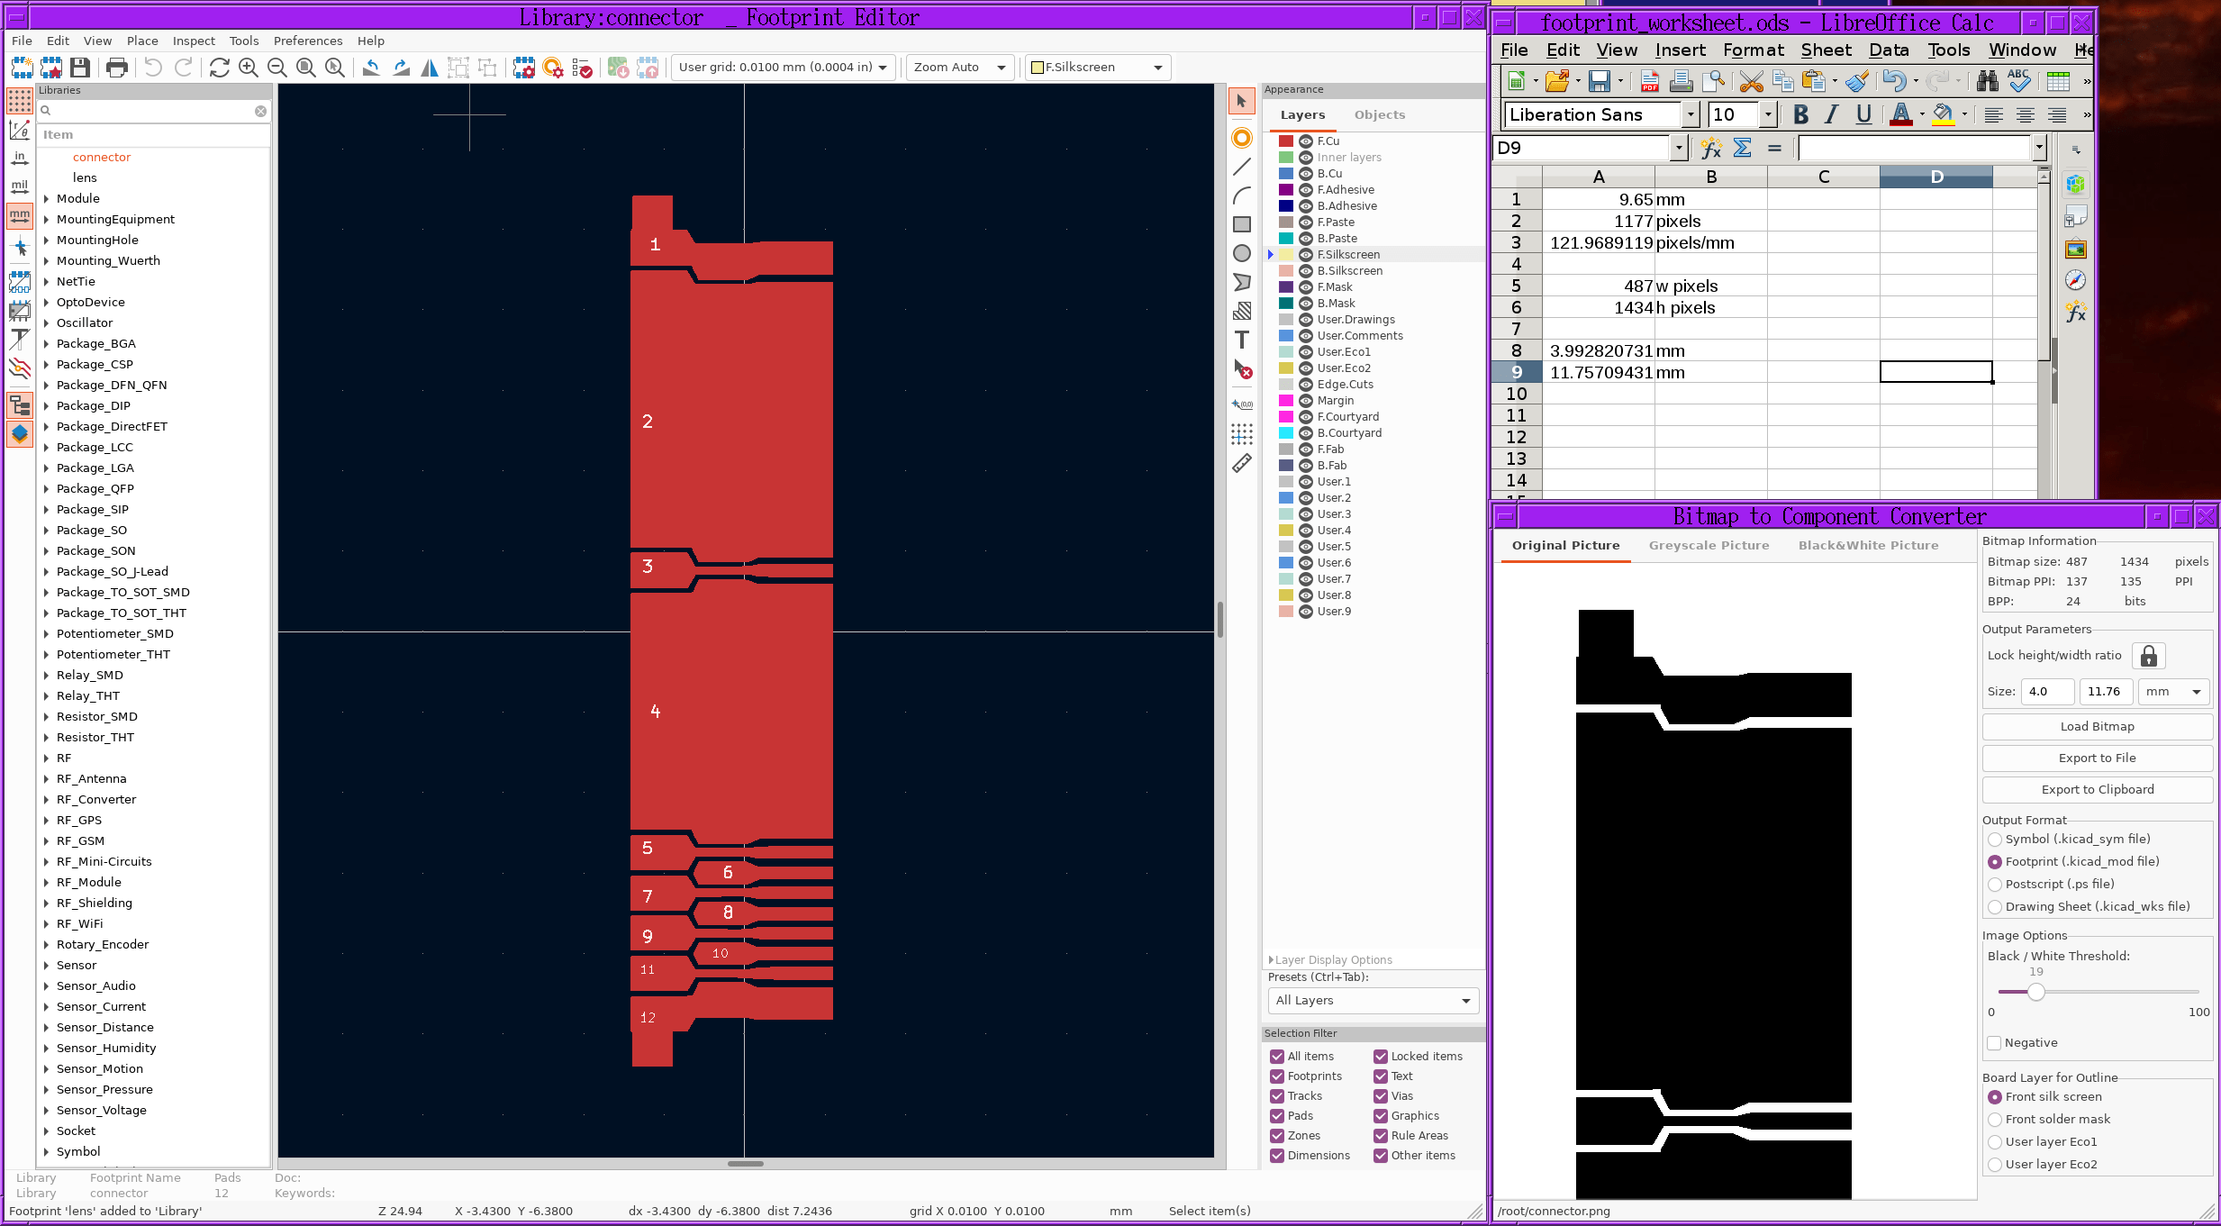Hide the F.Silkscreen layer visibility
Viewport: 2221px width, 1226px height.
tap(1304, 254)
